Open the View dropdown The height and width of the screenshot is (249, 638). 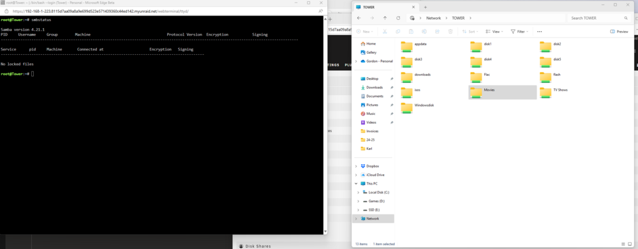coord(494,31)
